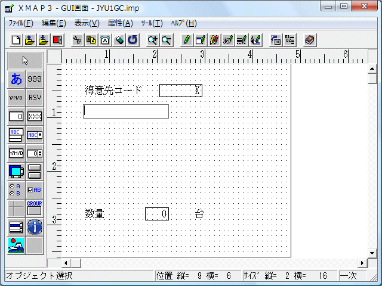Select the XXX text box tool
The image size is (382, 286).
(35, 116)
